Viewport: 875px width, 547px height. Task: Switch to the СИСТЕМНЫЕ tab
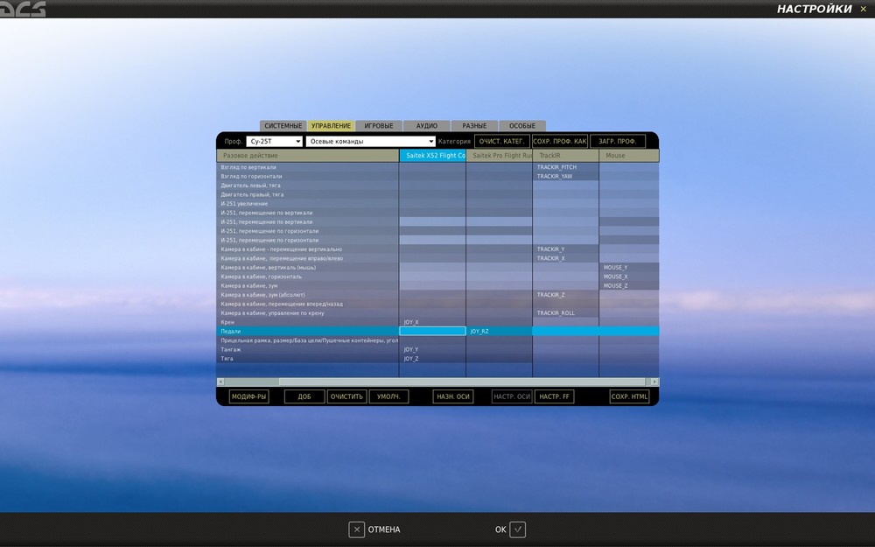tap(283, 126)
